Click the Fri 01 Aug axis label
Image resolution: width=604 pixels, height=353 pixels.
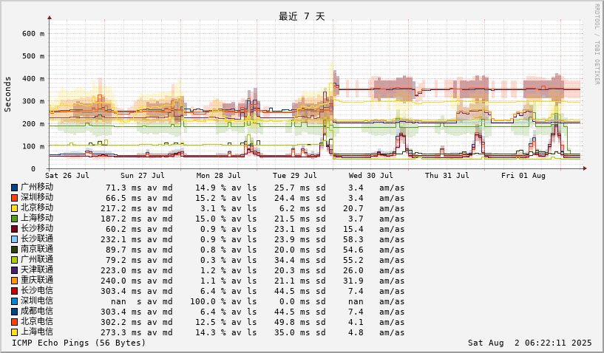pos(523,176)
